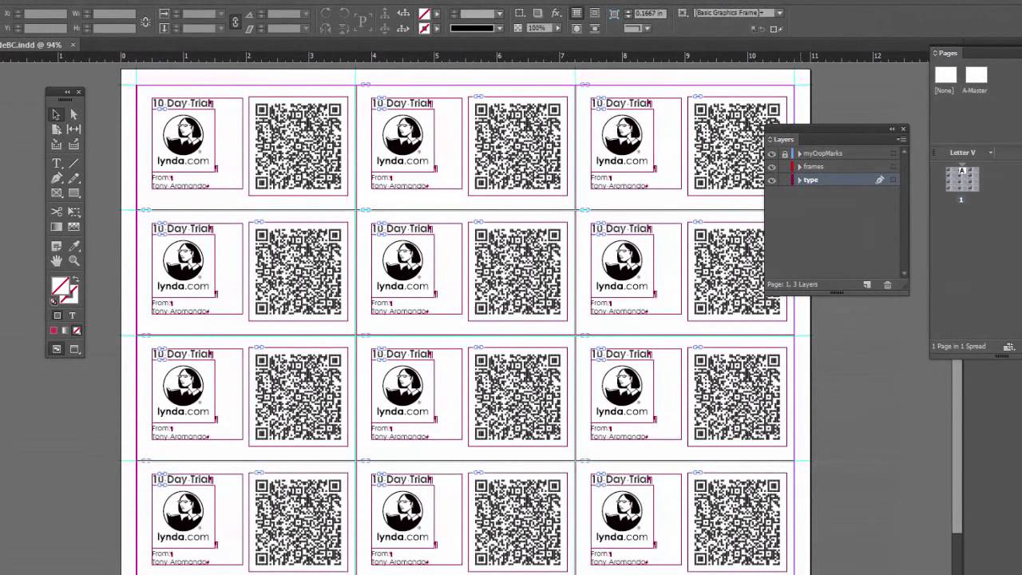
Task: Hide the type layer using its eye
Action: click(771, 180)
